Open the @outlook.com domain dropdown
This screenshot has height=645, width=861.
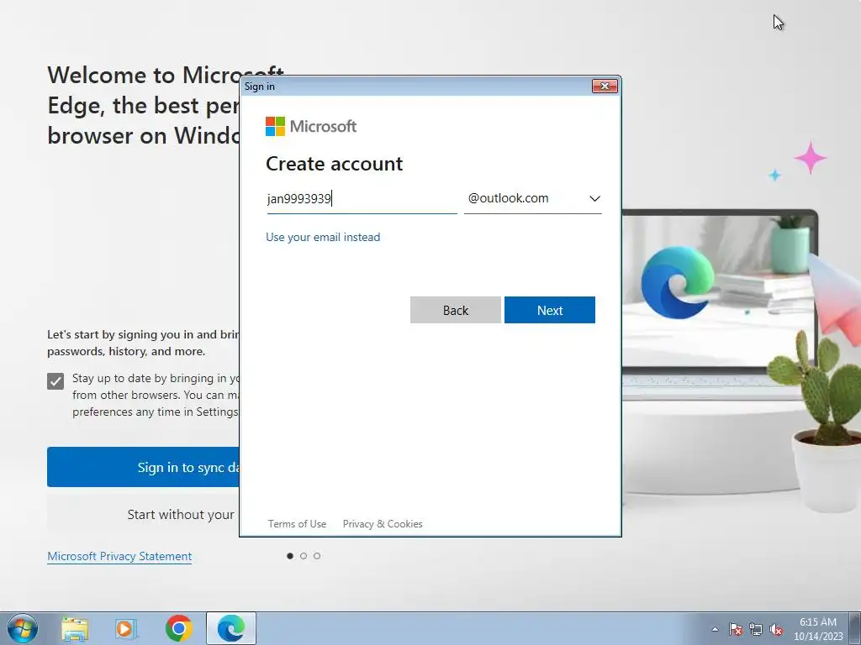tap(532, 198)
